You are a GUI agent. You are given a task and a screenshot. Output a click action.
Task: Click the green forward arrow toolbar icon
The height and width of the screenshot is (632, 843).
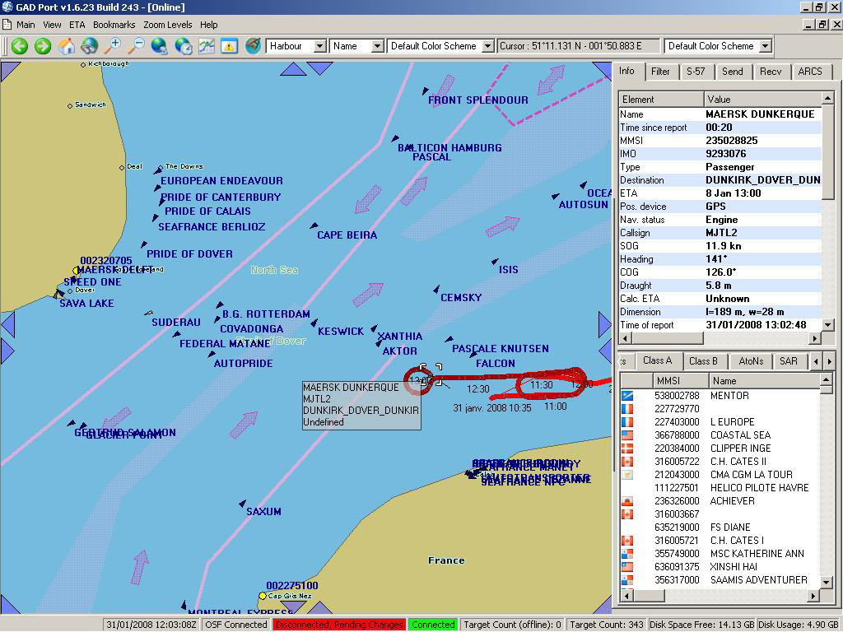point(43,46)
